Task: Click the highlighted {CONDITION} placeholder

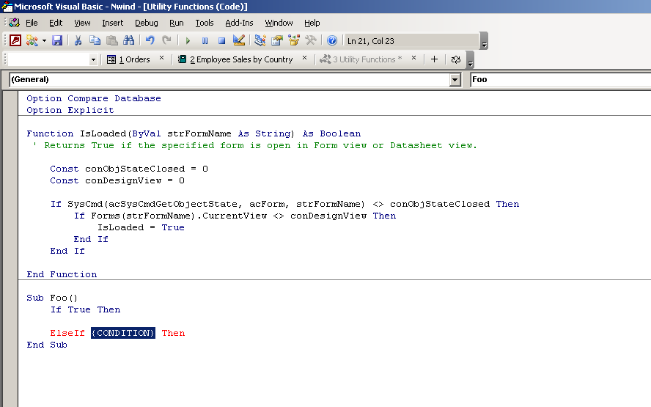Action: point(123,333)
